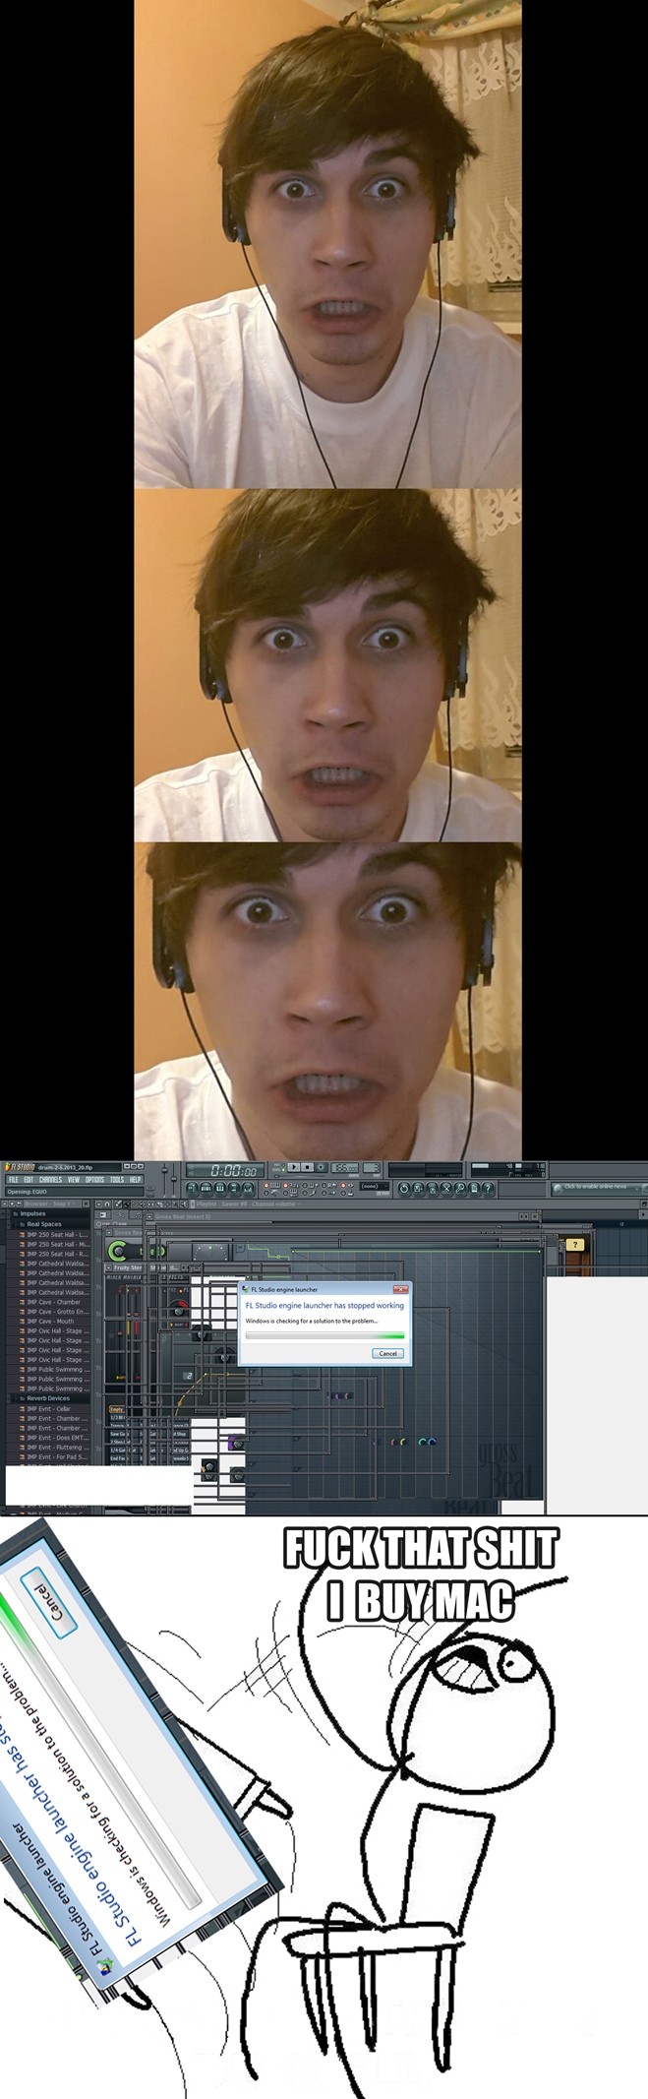Show the playlist using its shortcut icon
648x2099 pixels.
(x=192, y=1189)
